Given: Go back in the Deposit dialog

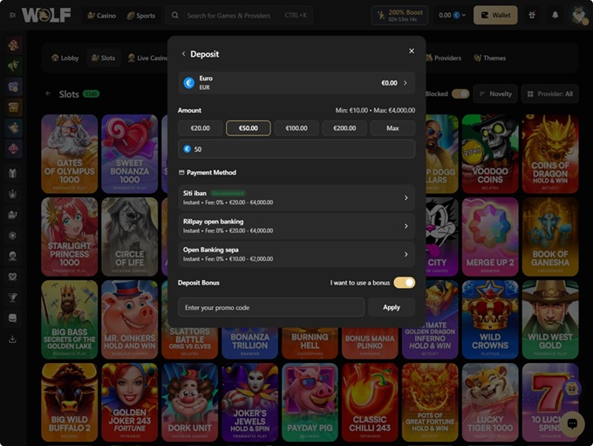Looking at the screenshot, I should pos(183,54).
